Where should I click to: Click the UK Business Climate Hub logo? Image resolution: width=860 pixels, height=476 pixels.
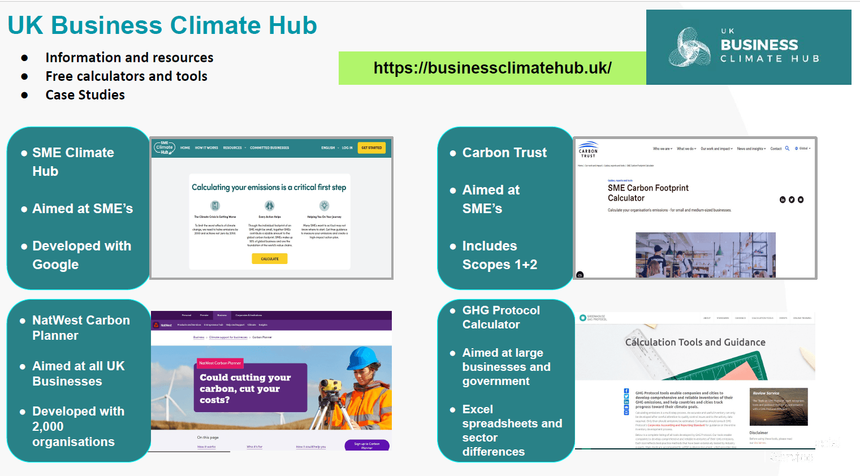click(x=749, y=47)
